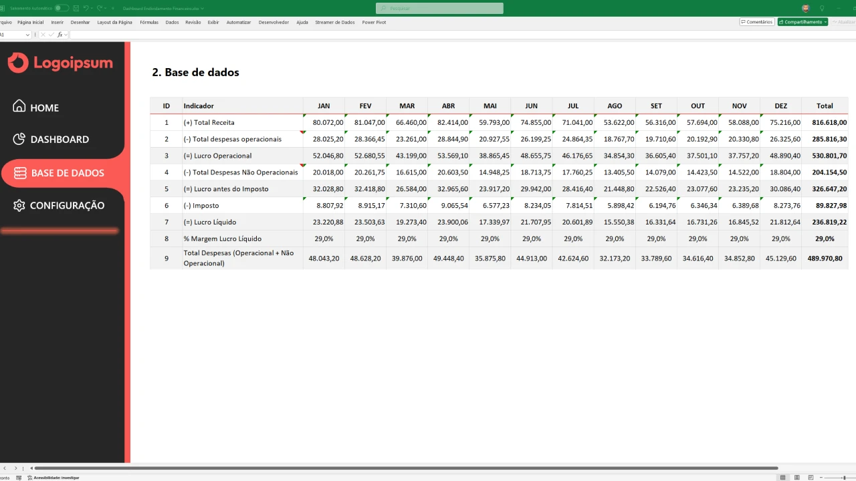Click the Comentários button

757,22
